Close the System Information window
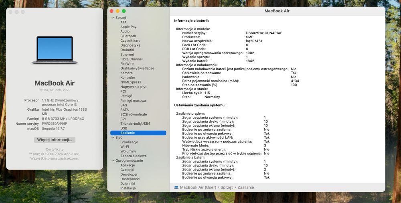 pos(111,11)
